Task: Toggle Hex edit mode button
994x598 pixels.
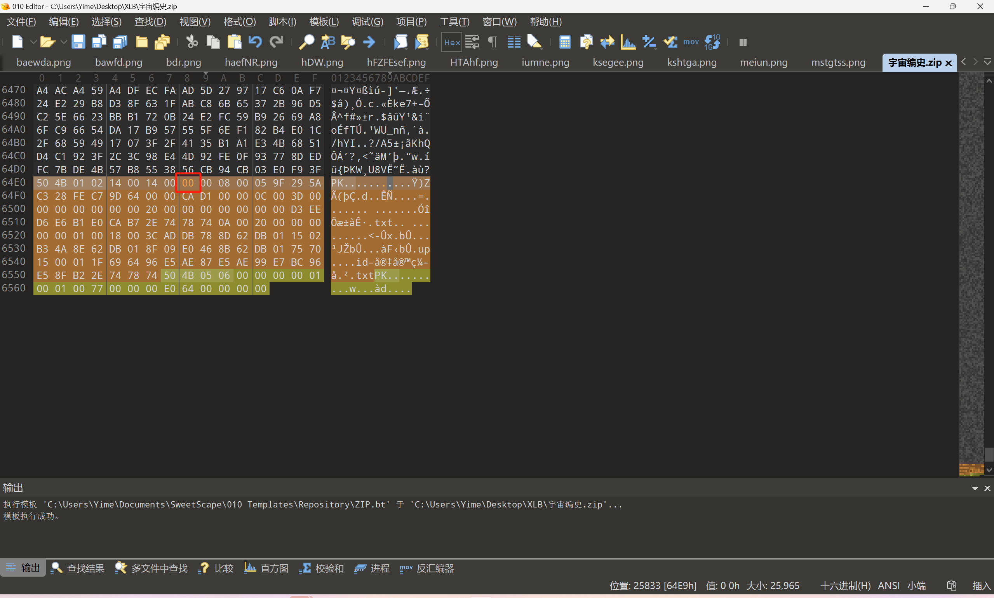Action: (451, 42)
